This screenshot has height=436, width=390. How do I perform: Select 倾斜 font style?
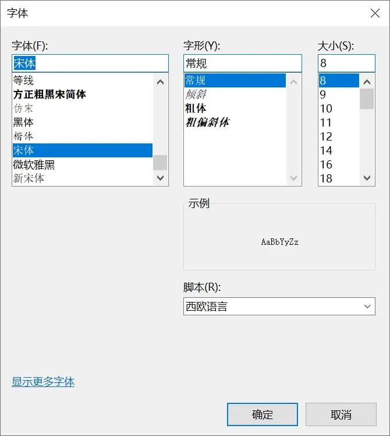click(x=196, y=94)
